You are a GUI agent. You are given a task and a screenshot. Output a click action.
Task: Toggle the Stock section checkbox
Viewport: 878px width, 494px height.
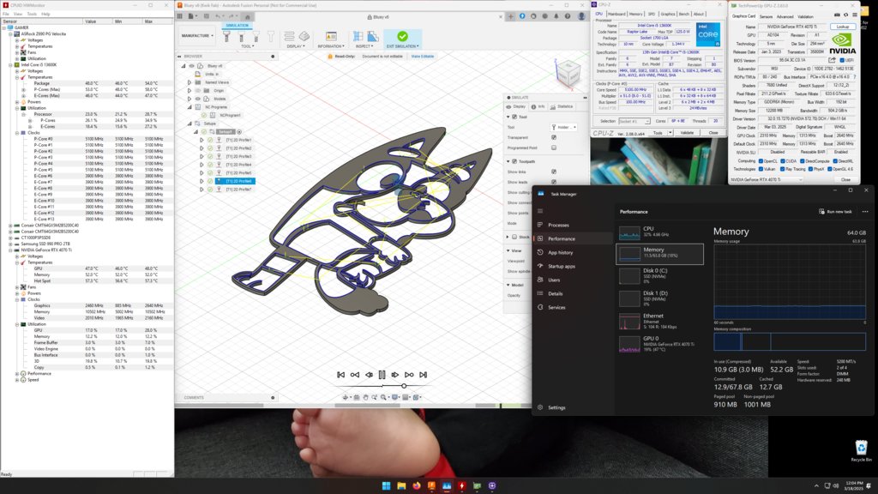tap(514, 237)
